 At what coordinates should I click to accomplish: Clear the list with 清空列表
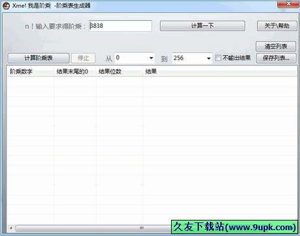pyautogui.click(x=276, y=47)
